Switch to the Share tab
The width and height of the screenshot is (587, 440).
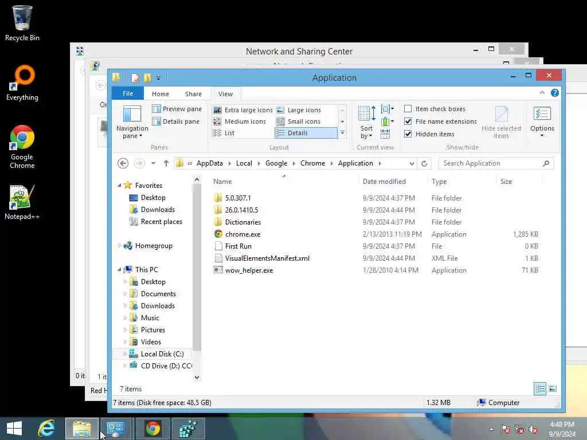click(x=193, y=94)
